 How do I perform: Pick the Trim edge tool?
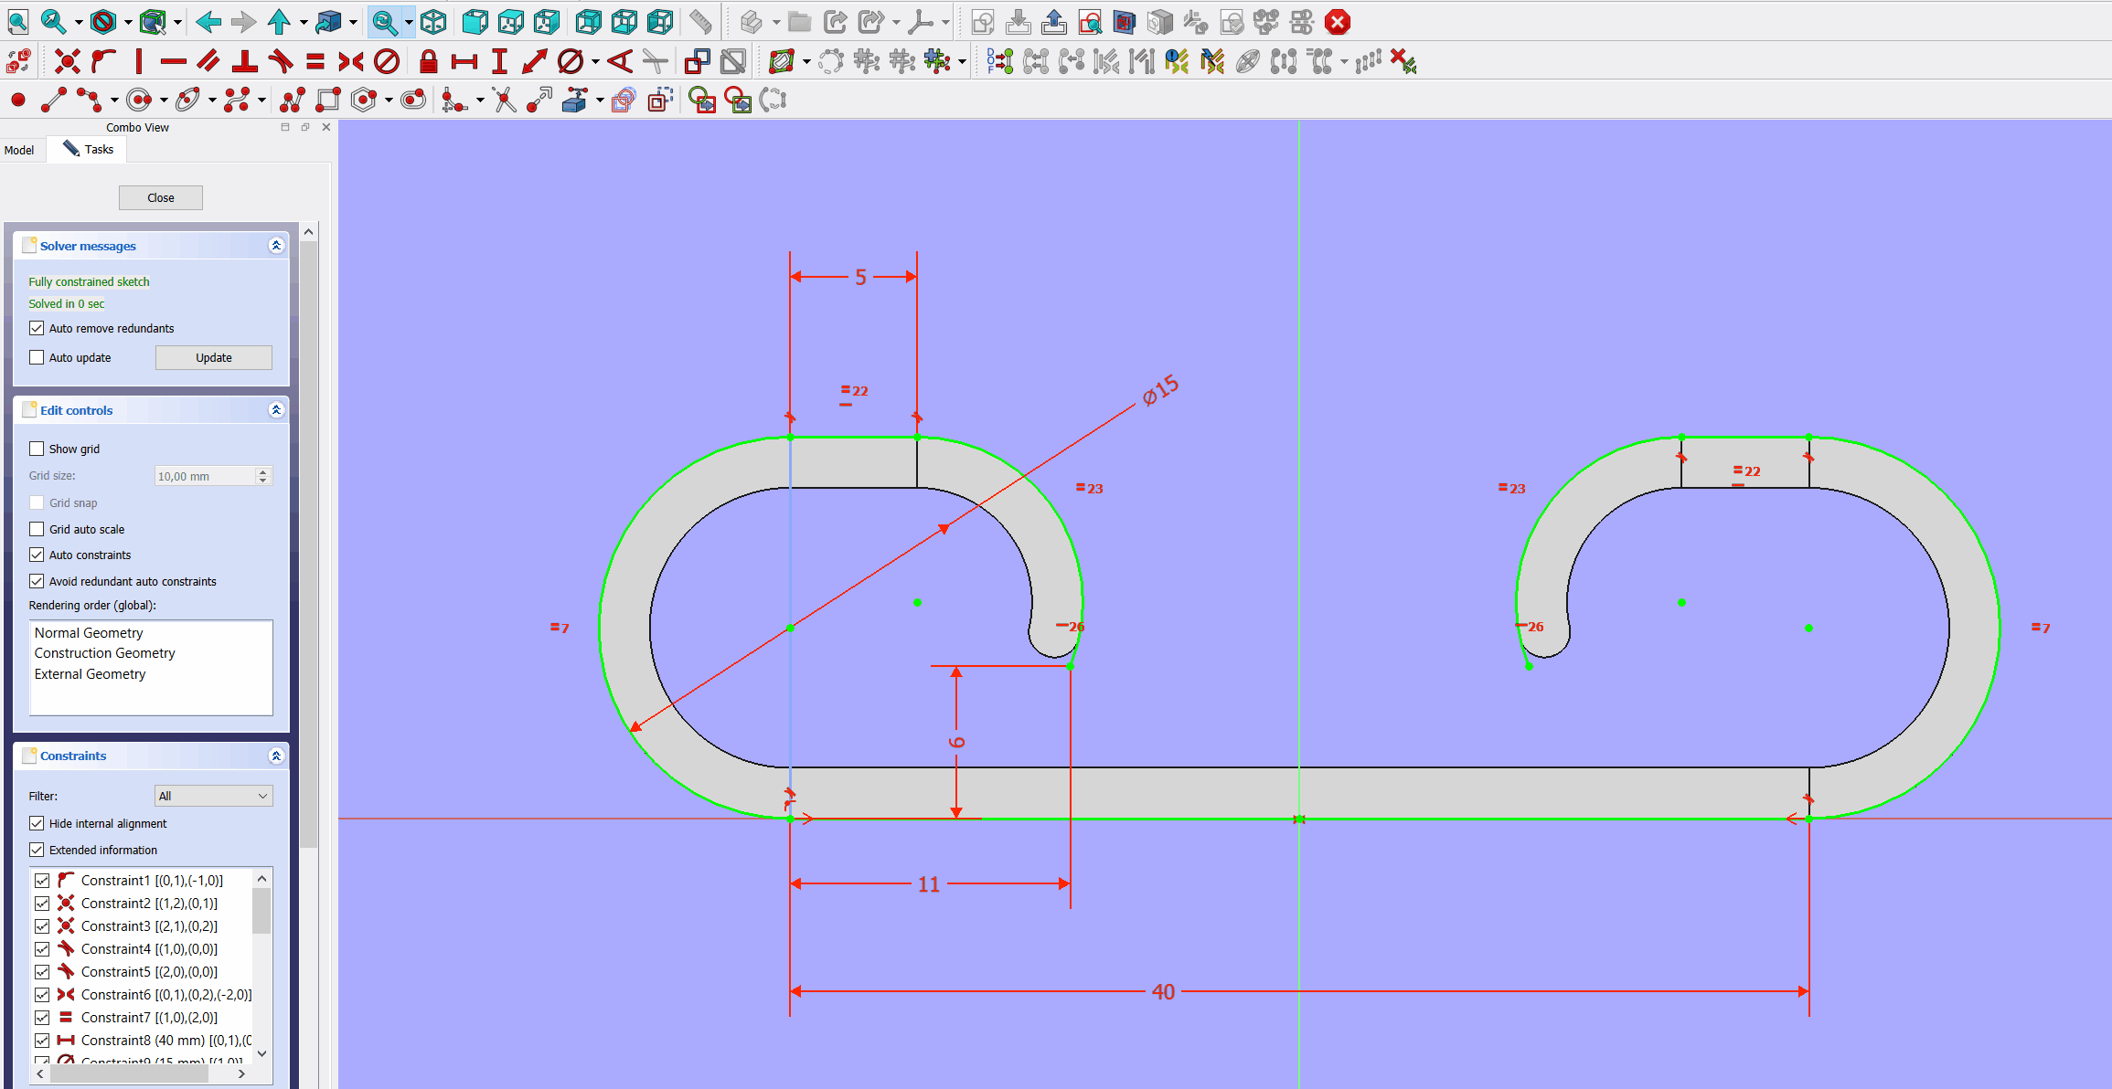(504, 100)
